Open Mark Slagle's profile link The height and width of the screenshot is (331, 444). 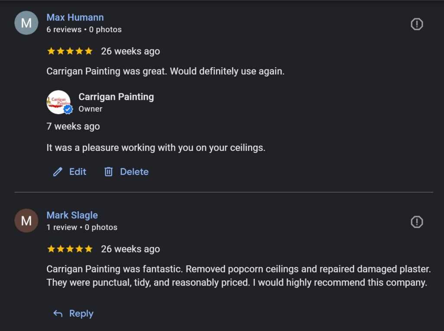(x=72, y=215)
